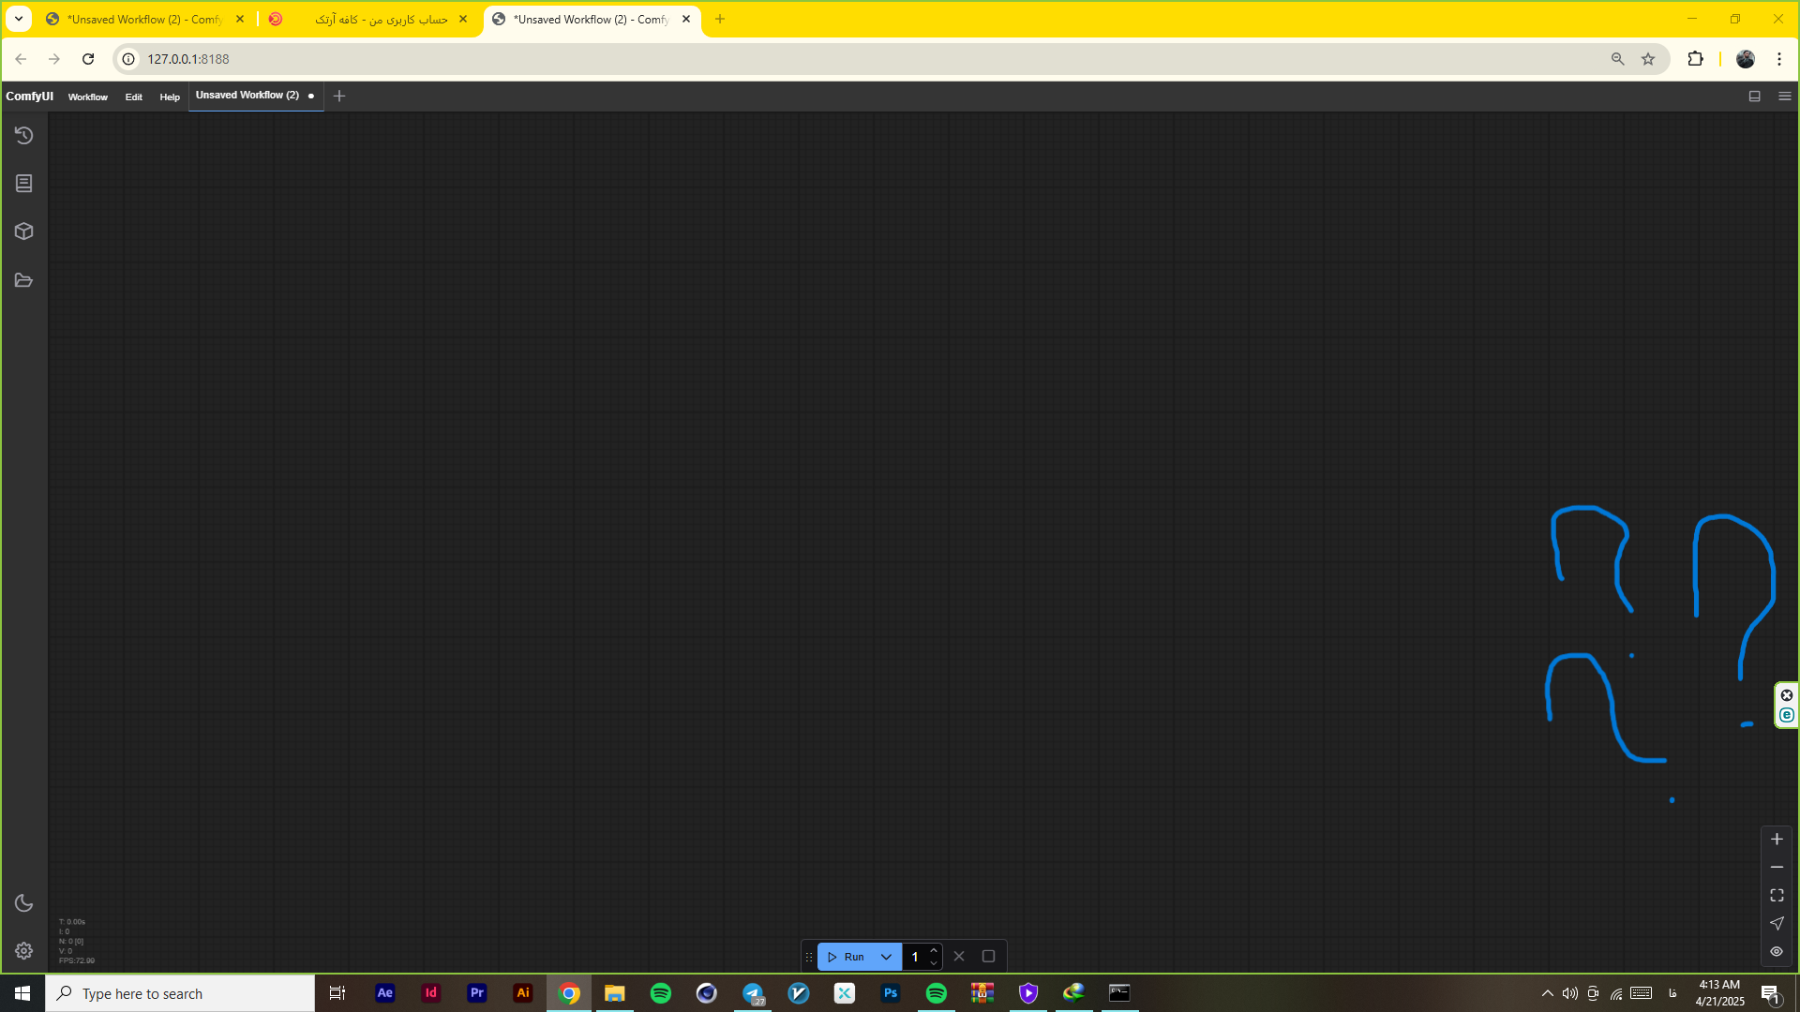
Task: Toggle select mode arrow icon
Action: coord(1777,924)
